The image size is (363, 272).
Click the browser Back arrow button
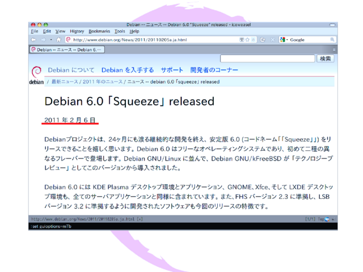34,40
